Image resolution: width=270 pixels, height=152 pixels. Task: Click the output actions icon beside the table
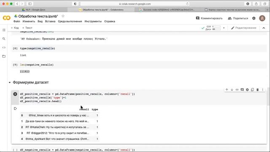15,109
